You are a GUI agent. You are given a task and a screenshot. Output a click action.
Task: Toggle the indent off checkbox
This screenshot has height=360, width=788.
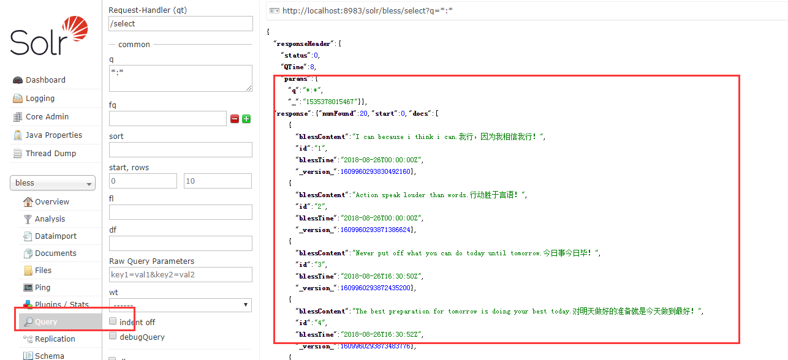click(x=113, y=321)
